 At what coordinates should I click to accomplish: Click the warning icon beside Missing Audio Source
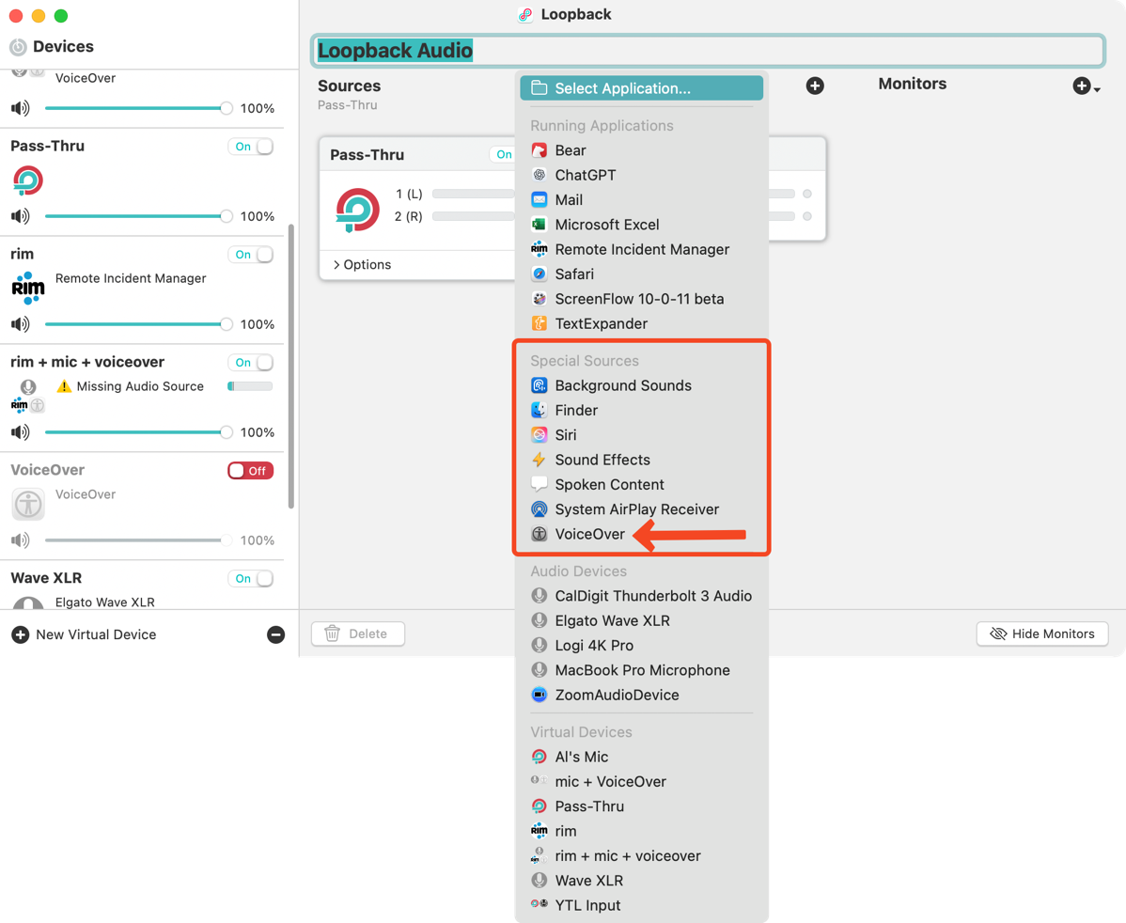point(64,386)
